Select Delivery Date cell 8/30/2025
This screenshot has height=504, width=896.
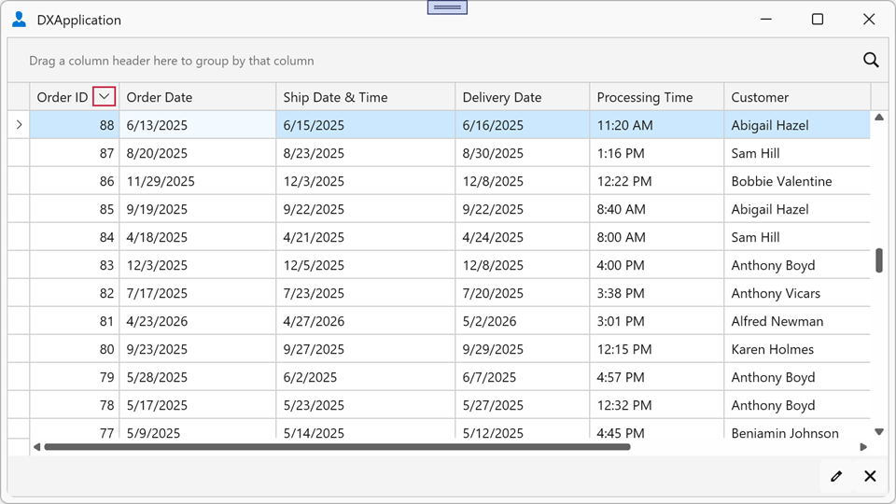point(523,153)
